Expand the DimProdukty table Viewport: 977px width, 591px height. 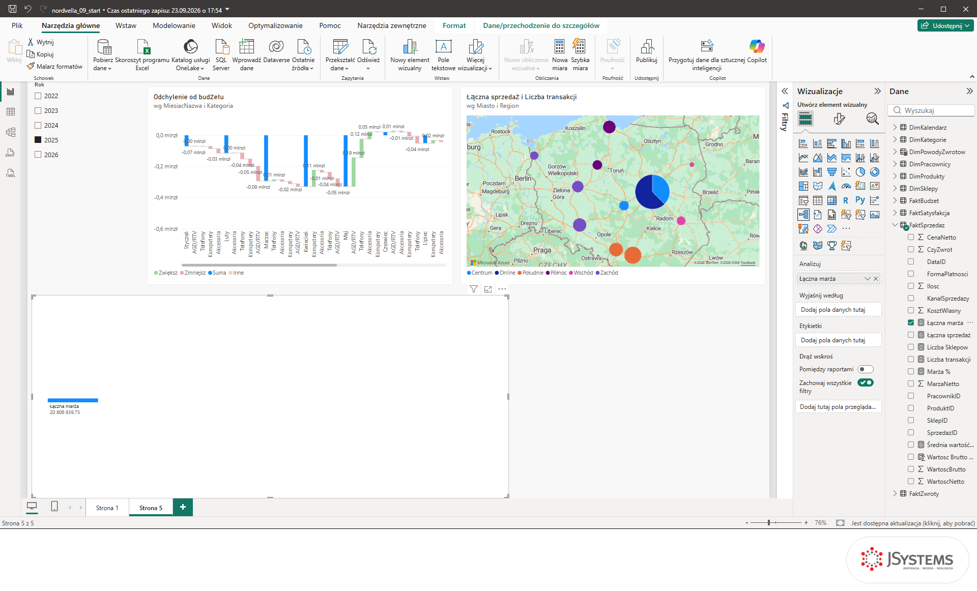pyautogui.click(x=895, y=176)
